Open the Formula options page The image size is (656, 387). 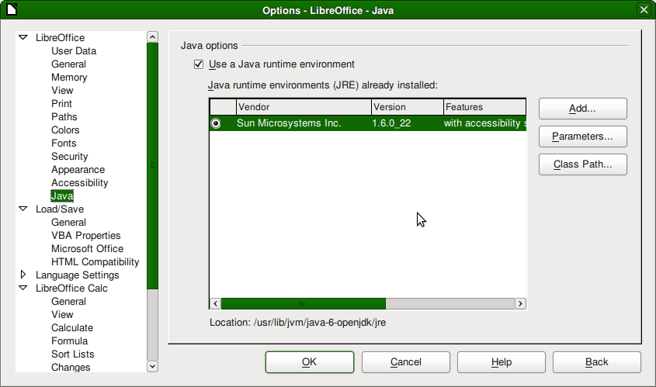click(x=69, y=341)
